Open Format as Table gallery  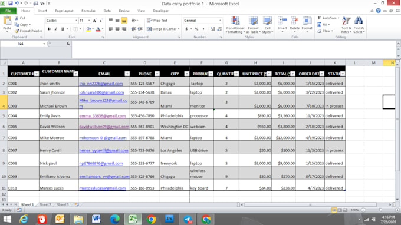pyautogui.click(x=253, y=25)
